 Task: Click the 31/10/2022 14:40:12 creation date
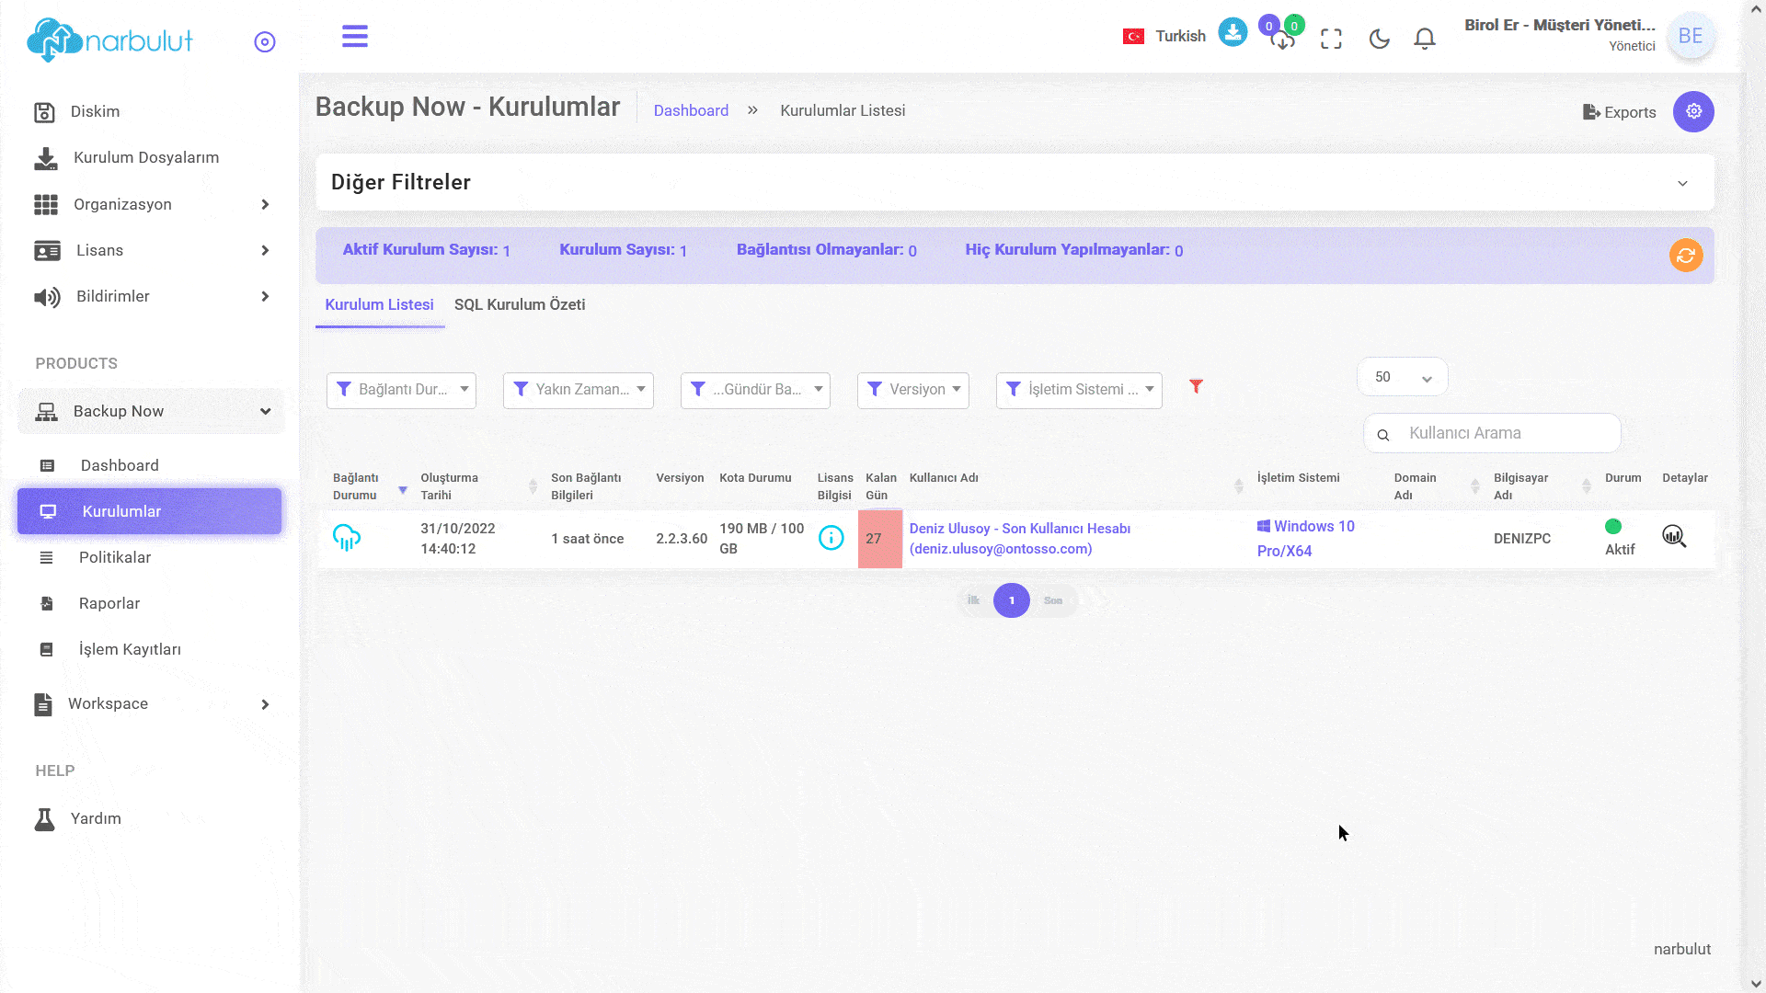coord(458,539)
